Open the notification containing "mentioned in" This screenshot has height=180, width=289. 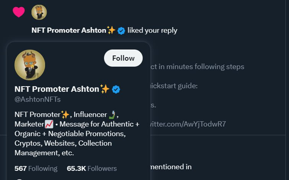pos(170,167)
